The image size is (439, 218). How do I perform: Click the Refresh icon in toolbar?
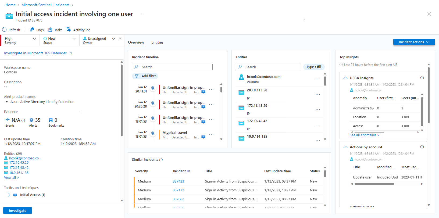[4, 30]
